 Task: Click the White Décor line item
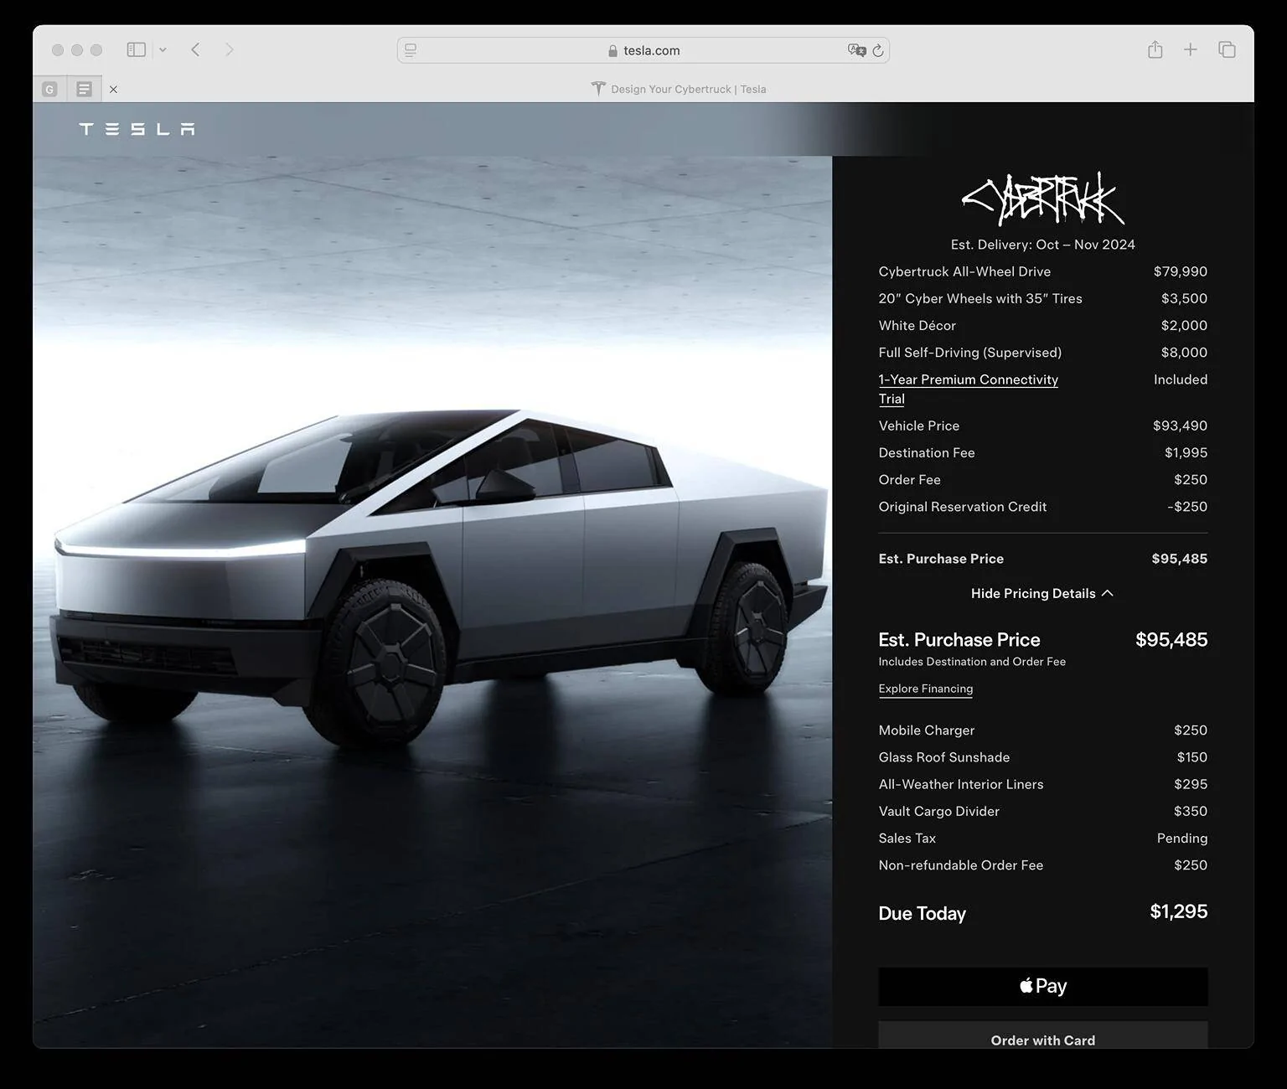coord(917,325)
